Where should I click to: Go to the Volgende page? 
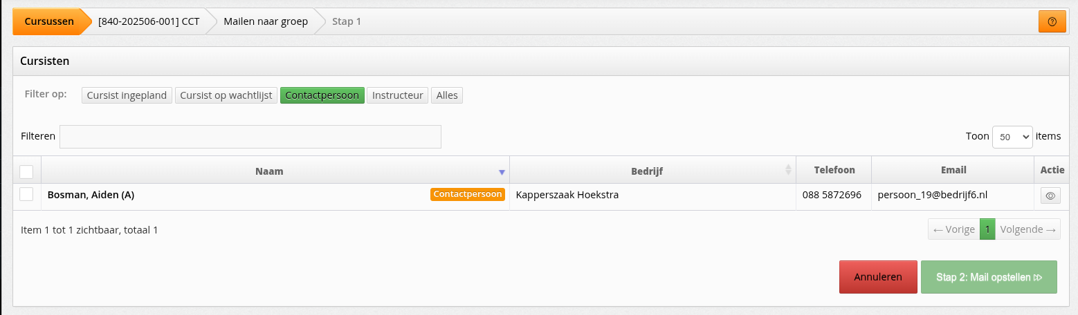(x=1027, y=229)
